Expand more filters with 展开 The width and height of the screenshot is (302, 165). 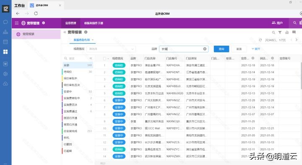(256, 49)
